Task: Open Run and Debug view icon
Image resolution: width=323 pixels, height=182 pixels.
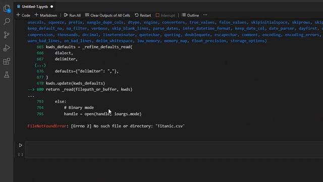Action: 7,48
